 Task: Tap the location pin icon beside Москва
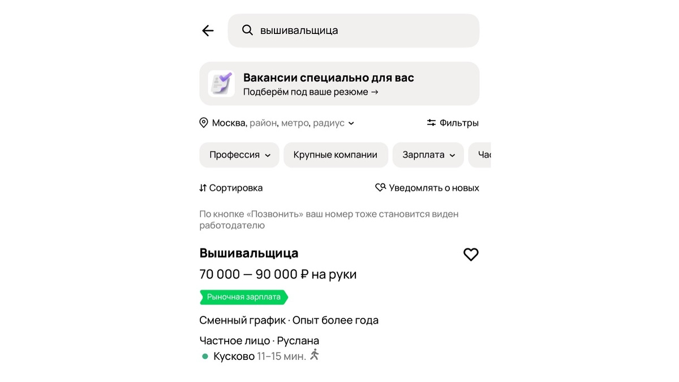[204, 123]
